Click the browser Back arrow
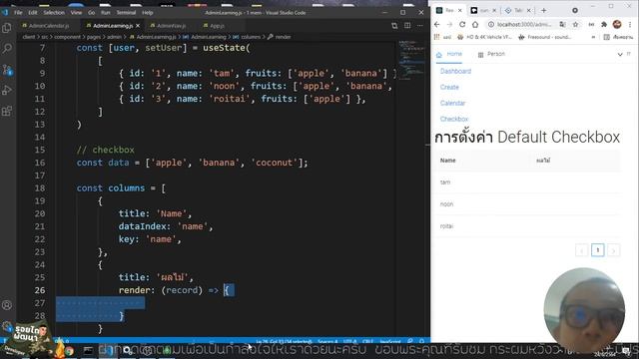Screen dimensions: 639x359 click(437, 24)
